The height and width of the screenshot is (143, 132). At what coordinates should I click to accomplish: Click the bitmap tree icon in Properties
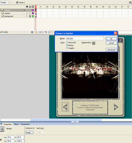pos(2,129)
